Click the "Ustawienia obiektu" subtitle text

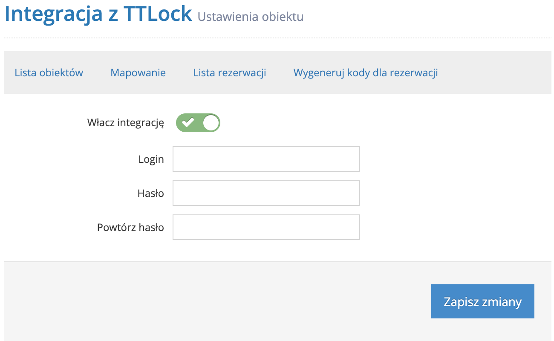click(x=250, y=16)
